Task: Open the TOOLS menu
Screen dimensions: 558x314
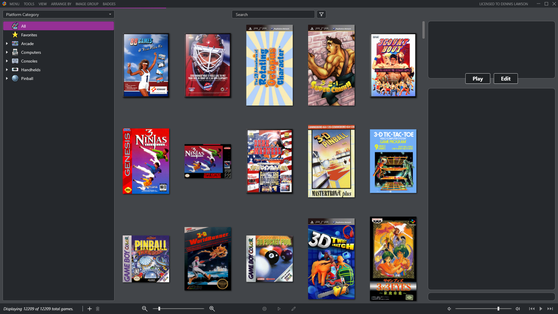Action: [x=29, y=4]
